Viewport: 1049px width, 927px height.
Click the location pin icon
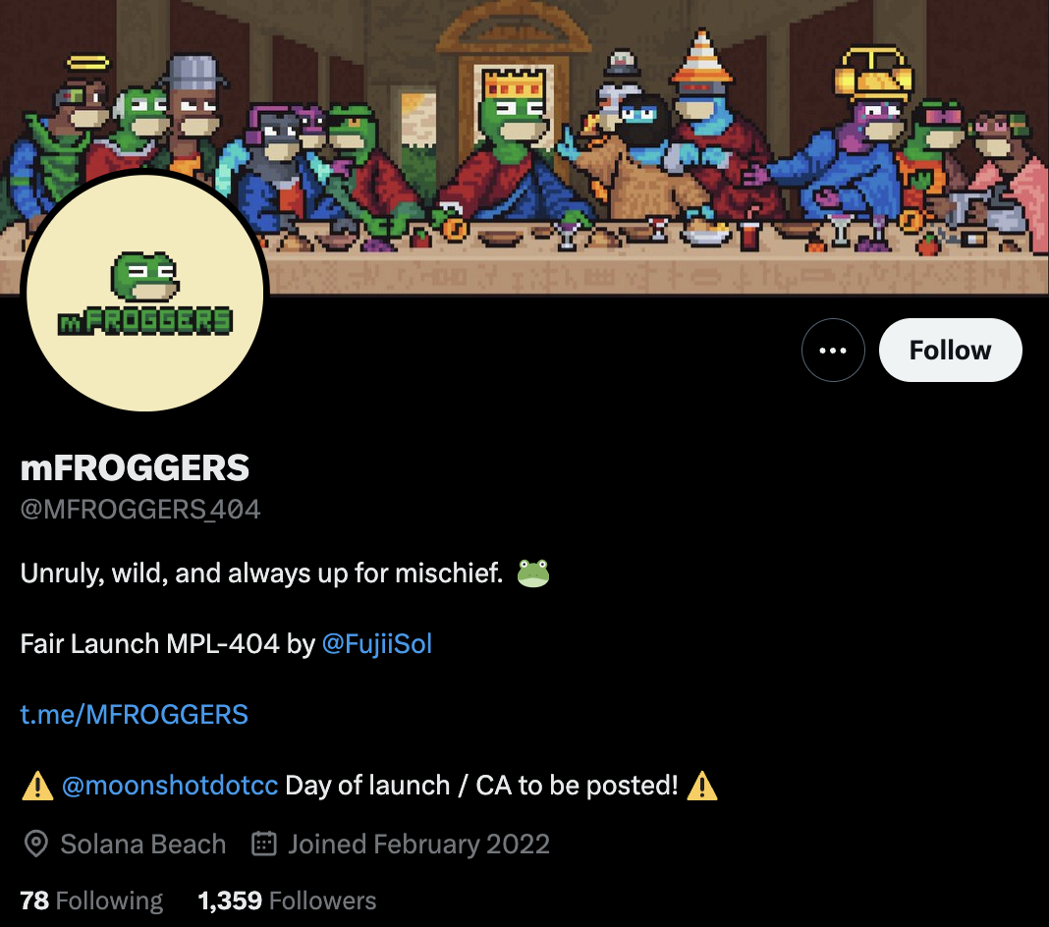point(36,845)
